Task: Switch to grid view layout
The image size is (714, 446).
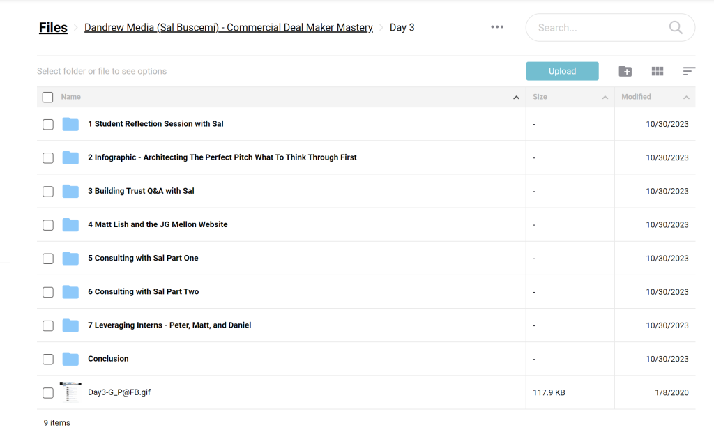Action: pyautogui.click(x=657, y=71)
